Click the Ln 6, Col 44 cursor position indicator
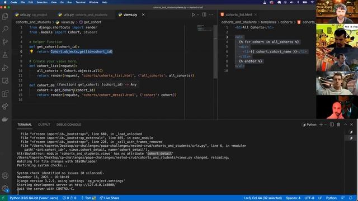This screenshot has height=201, width=358. click(x=262, y=198)
